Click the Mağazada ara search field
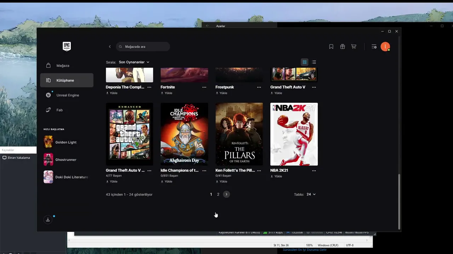453x254 pixels. tap(143, 47)
